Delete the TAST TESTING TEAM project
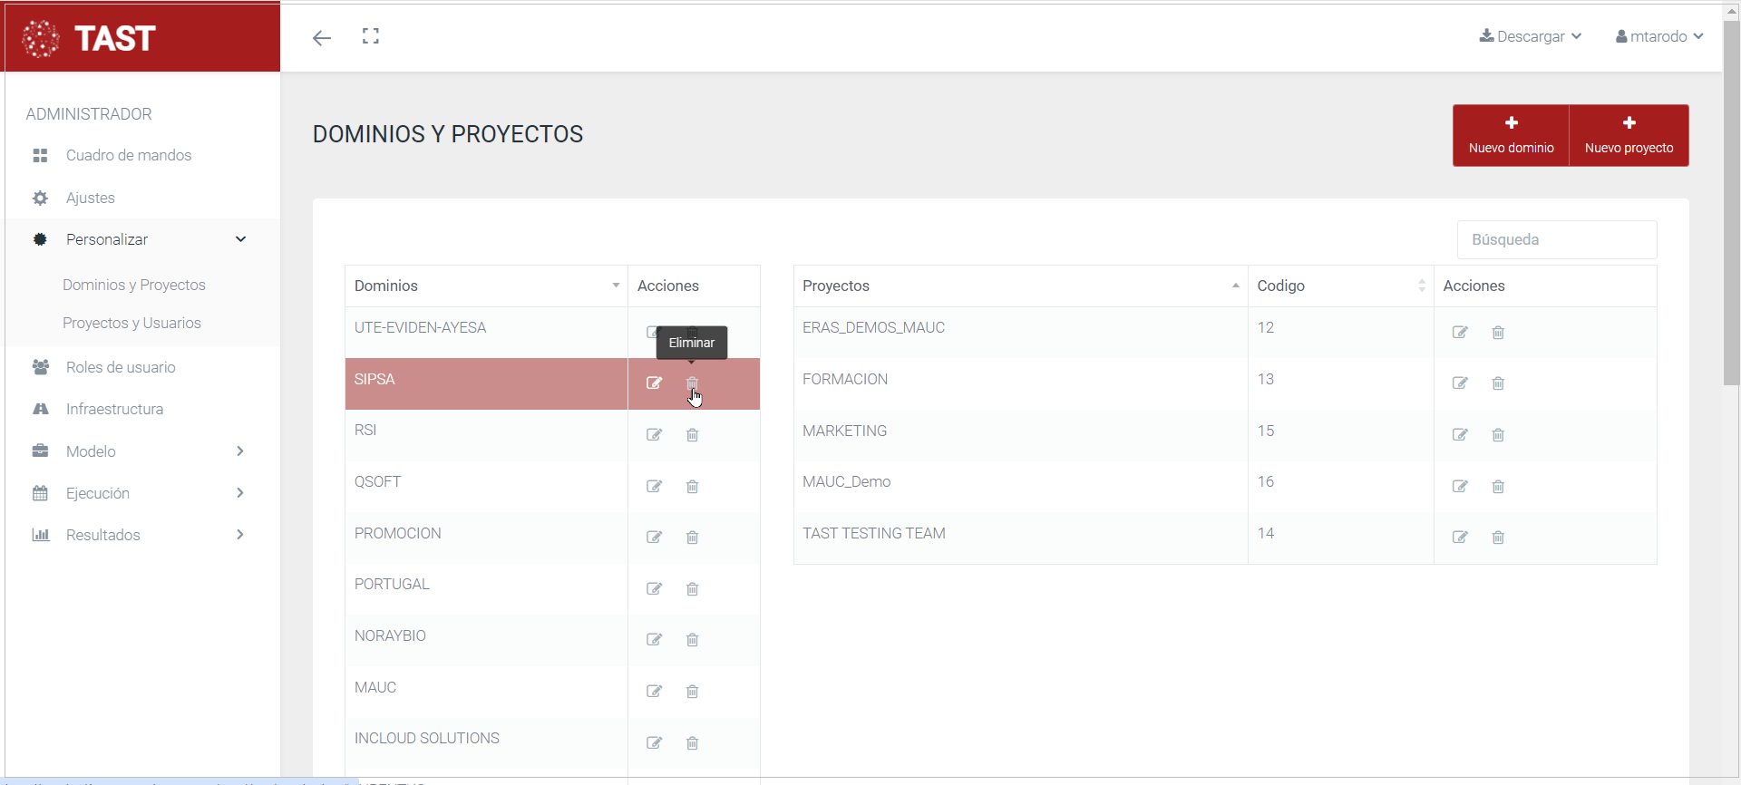The image size is (1741, 785). pyautogui.click(x=1498, y=538)
